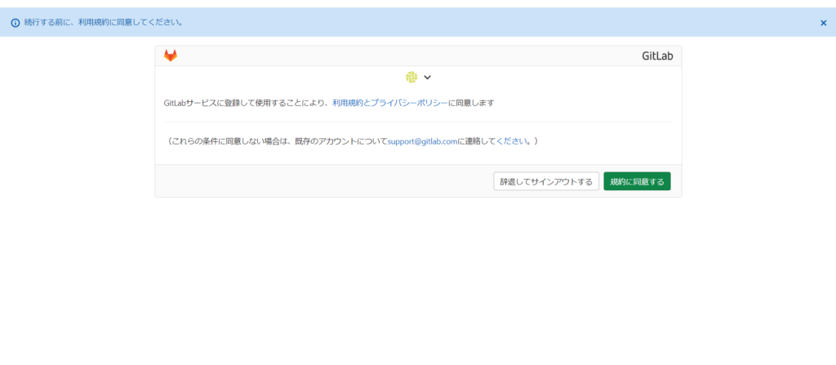
Task: Open the 利用規約とプライバシーポリシー link
Action: pyautogui.click(x=389, y=103)
